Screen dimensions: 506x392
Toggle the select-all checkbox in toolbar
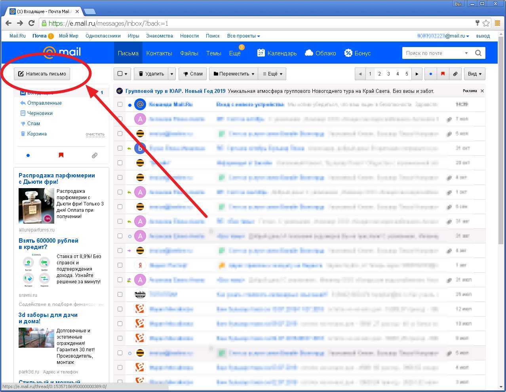click(120, 74)
